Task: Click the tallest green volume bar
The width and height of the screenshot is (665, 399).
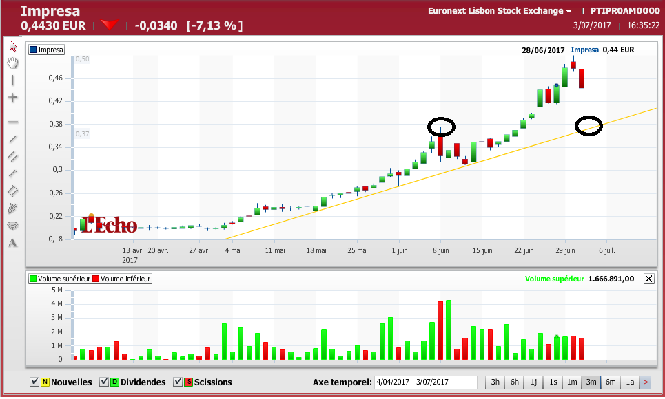Action: pos(449,330)
